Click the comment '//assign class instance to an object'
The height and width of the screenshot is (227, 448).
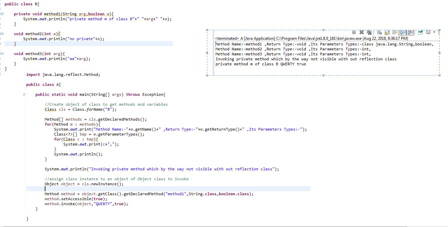pos(116,179)
